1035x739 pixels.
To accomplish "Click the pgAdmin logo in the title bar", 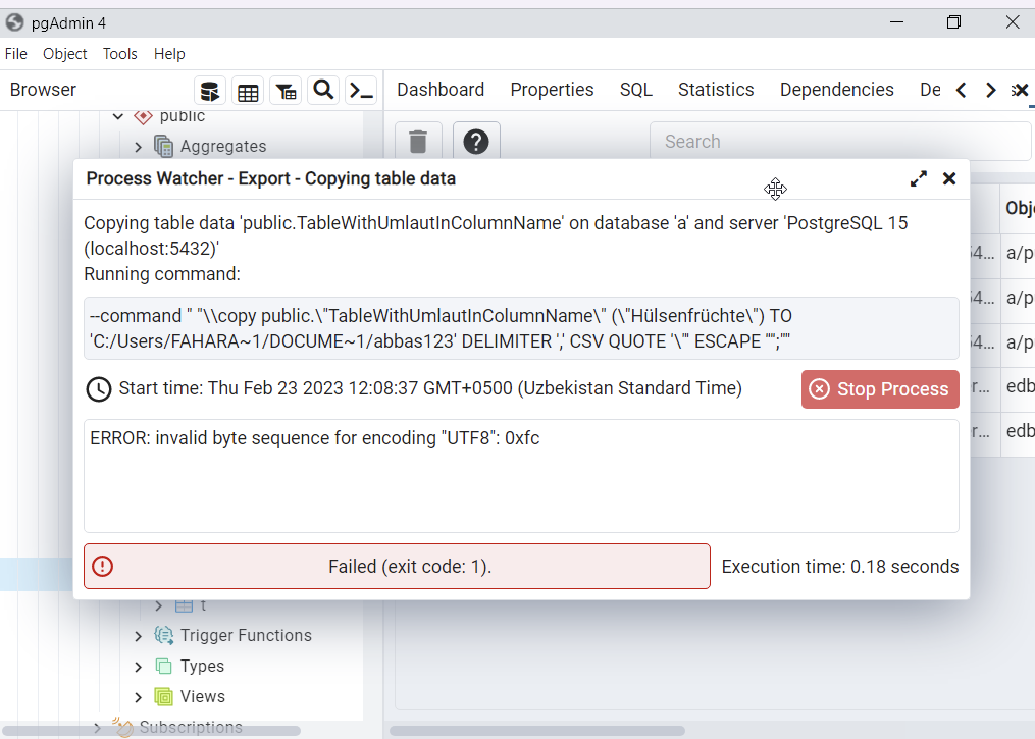I will (x=14, y=23).
